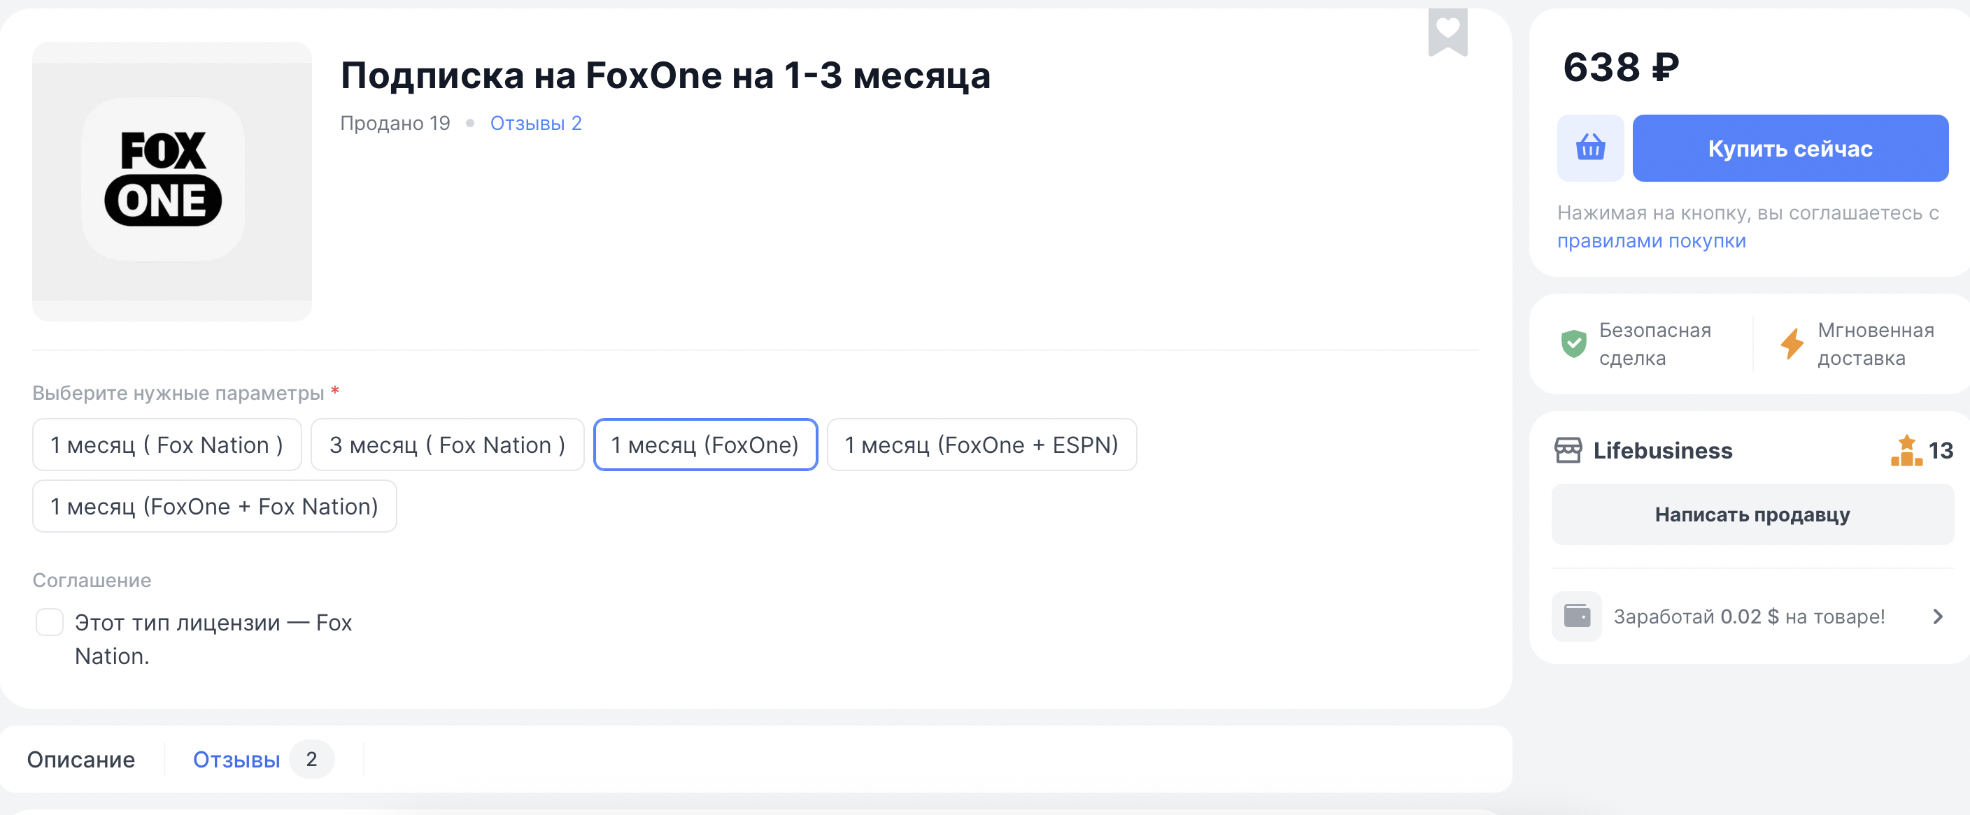Screen dimensions: 1970x815
Task: Switch to the Описание tab
Action: pos(81,759)
